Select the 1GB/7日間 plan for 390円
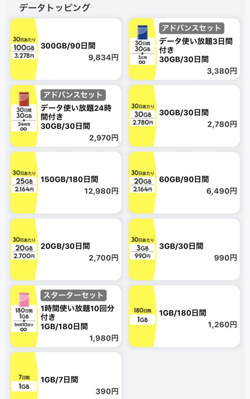 click(x=66, y=376)
